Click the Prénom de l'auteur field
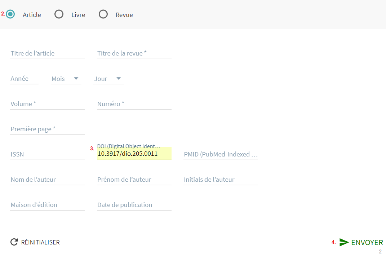The image size is (386, 256). (134, 180)
